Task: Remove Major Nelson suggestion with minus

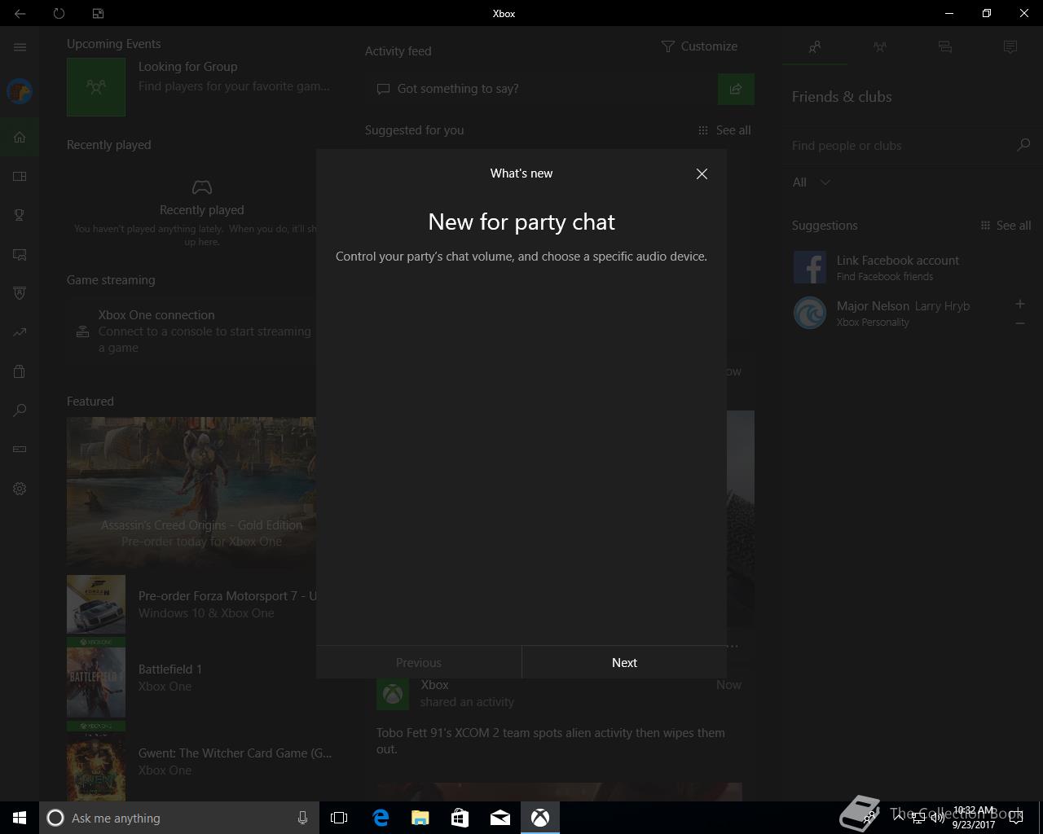Action: click(x=1019, y=323)
